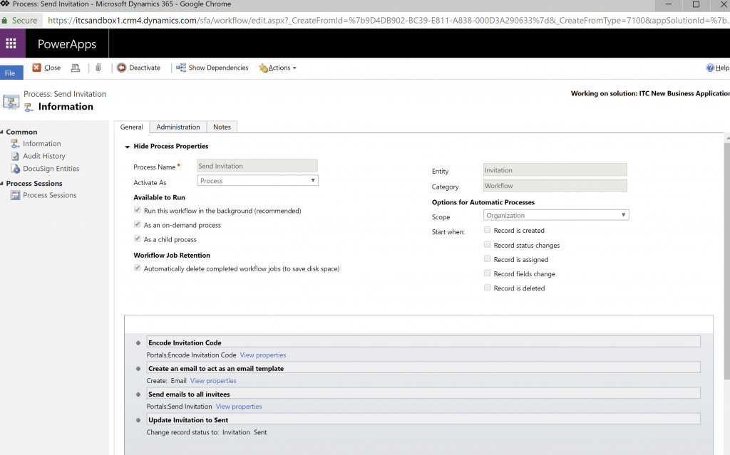Click the print icon in toolbar
Image resolution: width=730 pixels, height=455 pixels.
(76, 68)
